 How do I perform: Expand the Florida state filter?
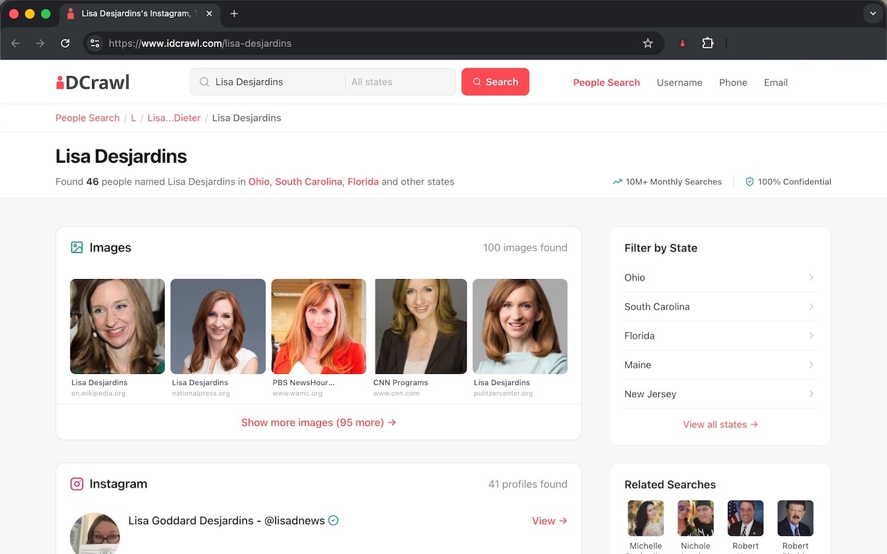click(721, 336)
